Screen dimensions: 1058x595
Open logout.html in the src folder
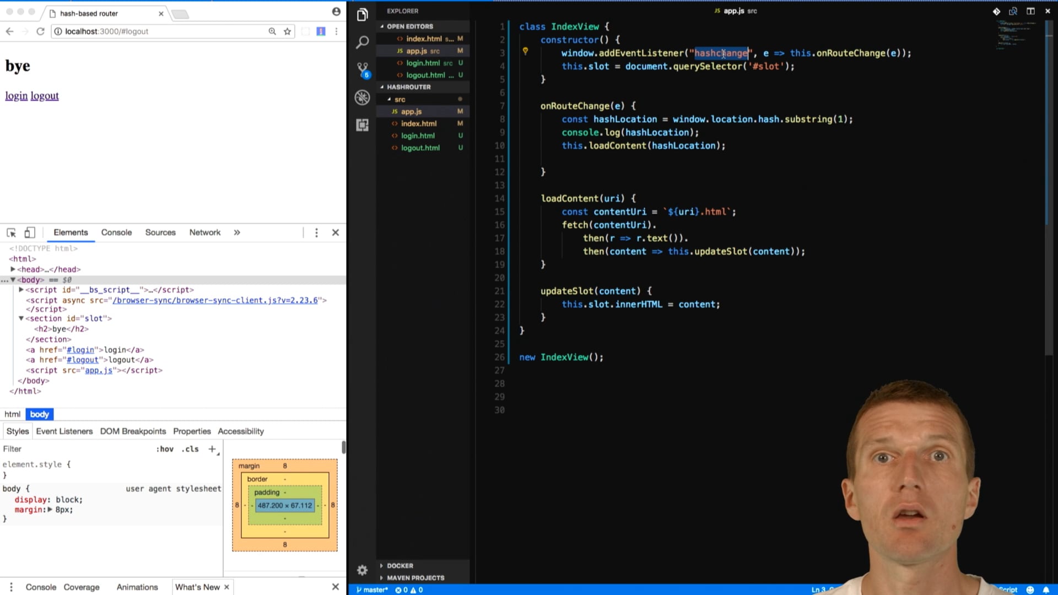pos(420,148)
